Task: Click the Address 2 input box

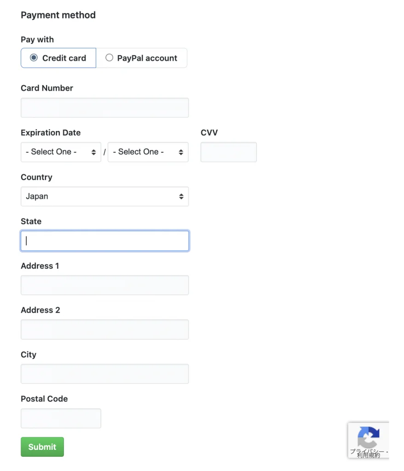Action: [x=104, y=330]
